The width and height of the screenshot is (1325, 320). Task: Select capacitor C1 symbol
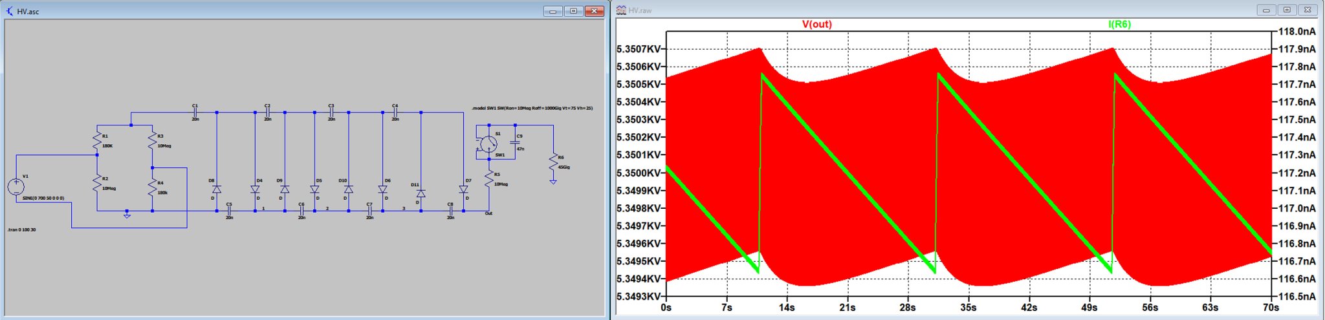[195, 112]
